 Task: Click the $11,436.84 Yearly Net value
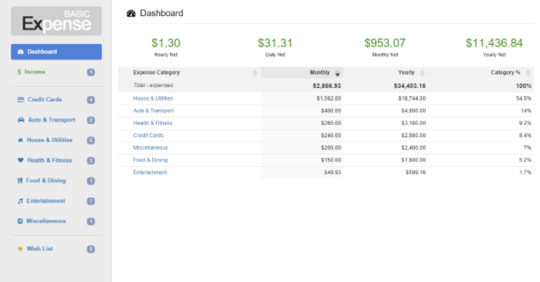tap(494, 43)
